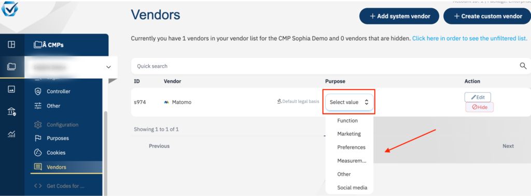The image size is (531, 196).
Task: Click the Configuration gear icon
Action: (38, 125)
